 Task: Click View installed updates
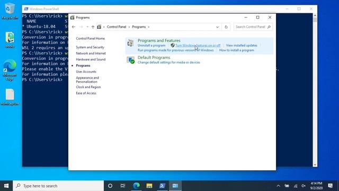coord(242,46)
